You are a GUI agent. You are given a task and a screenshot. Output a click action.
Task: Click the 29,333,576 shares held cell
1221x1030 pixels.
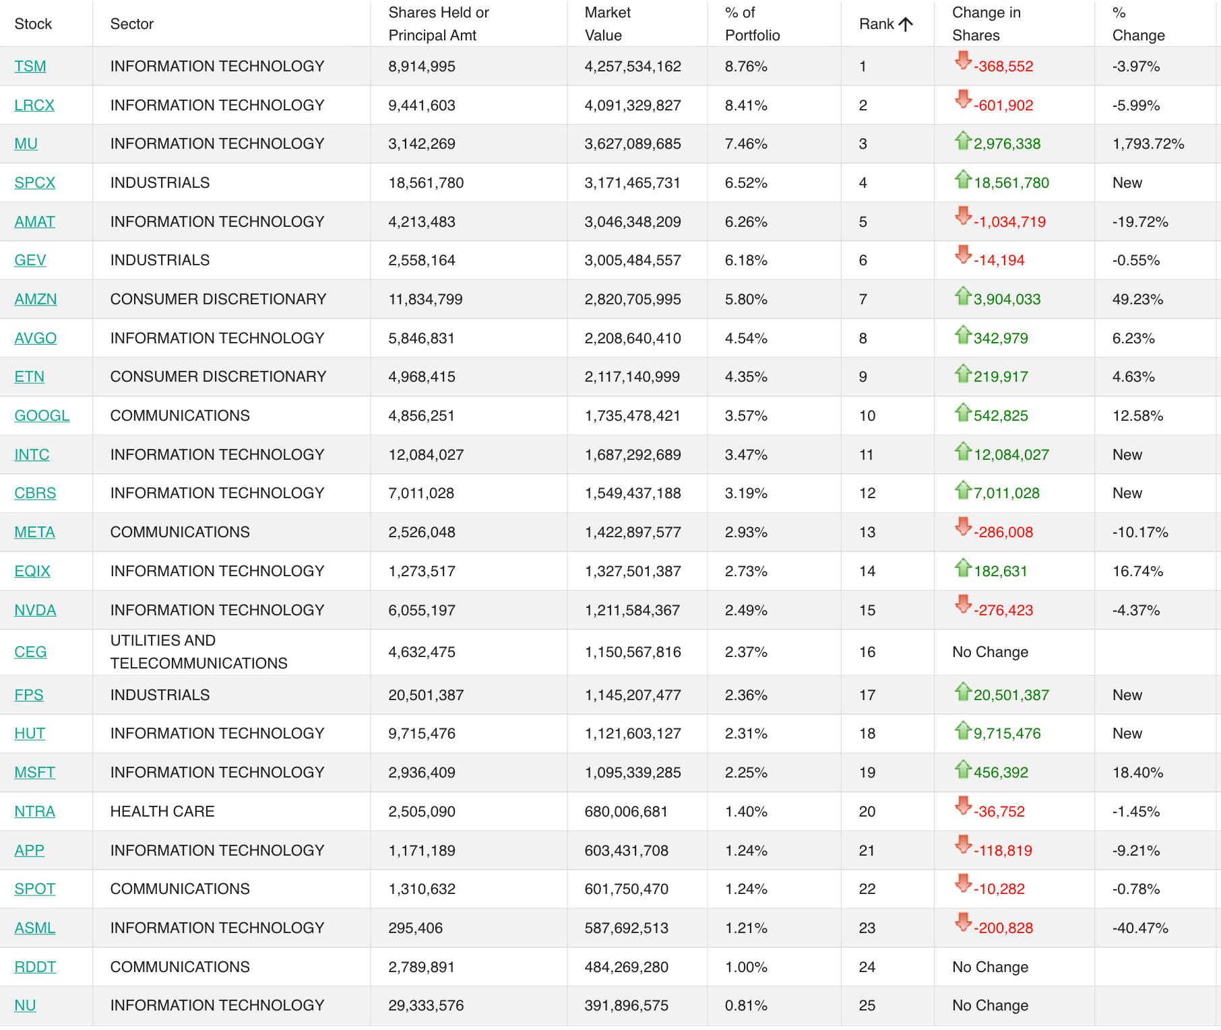(426, 1006)
